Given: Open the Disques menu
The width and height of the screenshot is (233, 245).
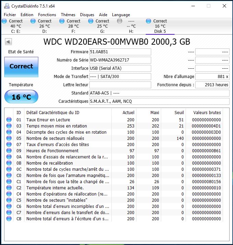Looking at the screenshot, I should coord(87,15).
